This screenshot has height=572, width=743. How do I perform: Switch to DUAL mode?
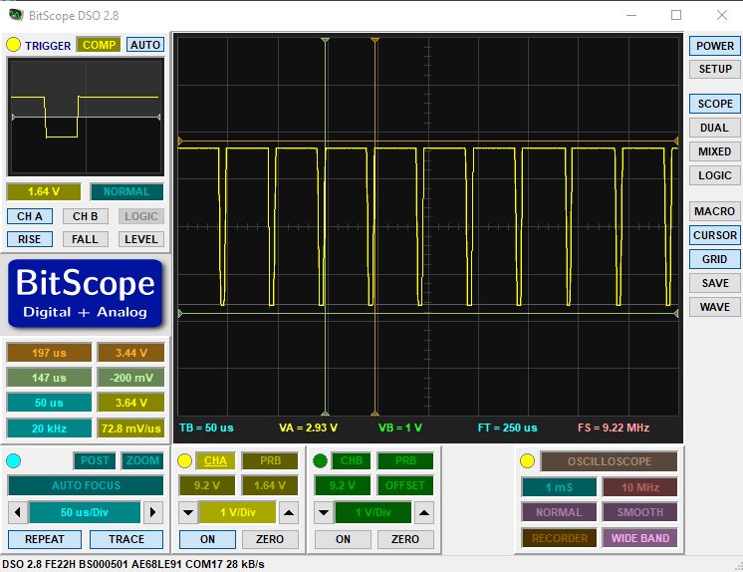tap(714, 128)
